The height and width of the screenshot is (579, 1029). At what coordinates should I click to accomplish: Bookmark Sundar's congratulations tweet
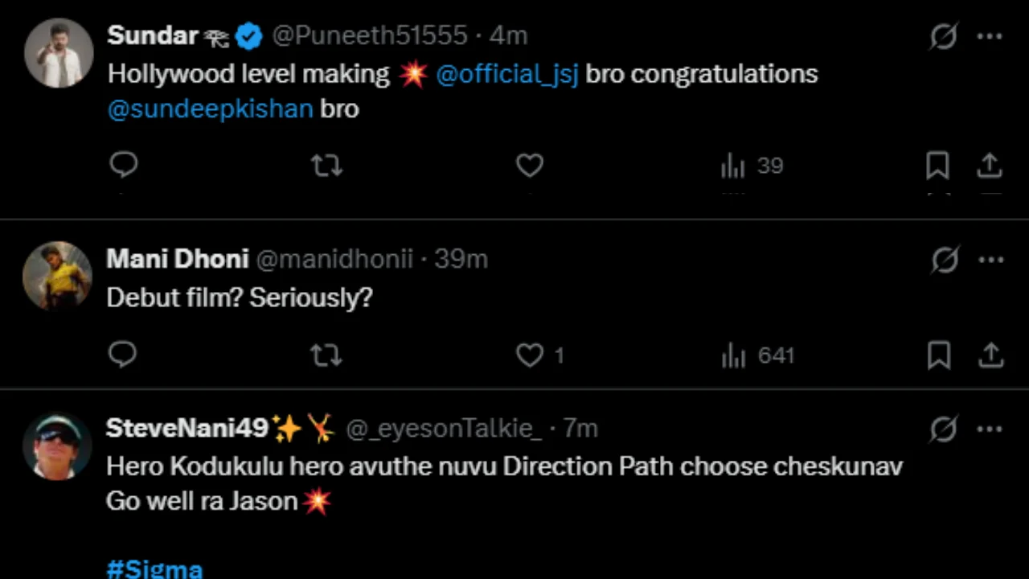(938, 165)
